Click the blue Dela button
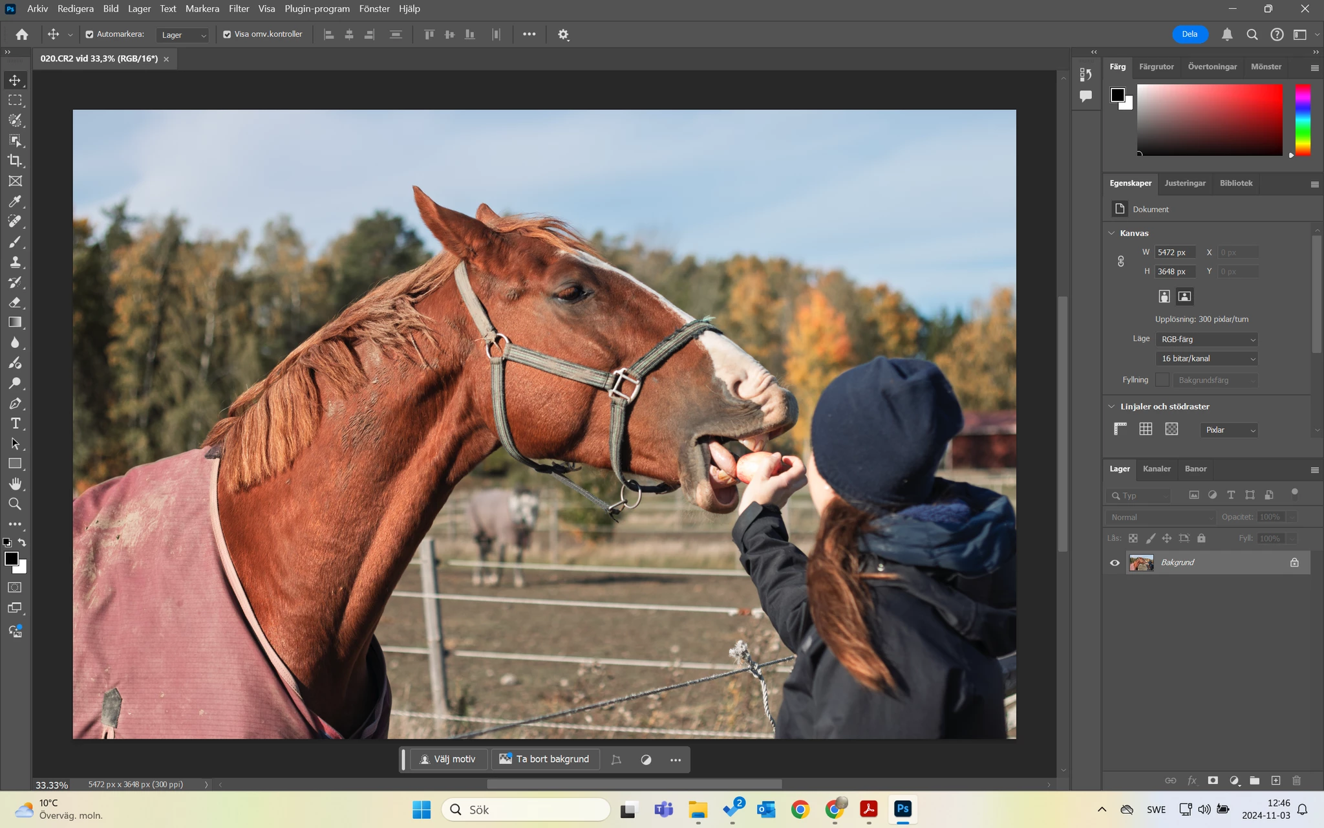 (1190, 34)
